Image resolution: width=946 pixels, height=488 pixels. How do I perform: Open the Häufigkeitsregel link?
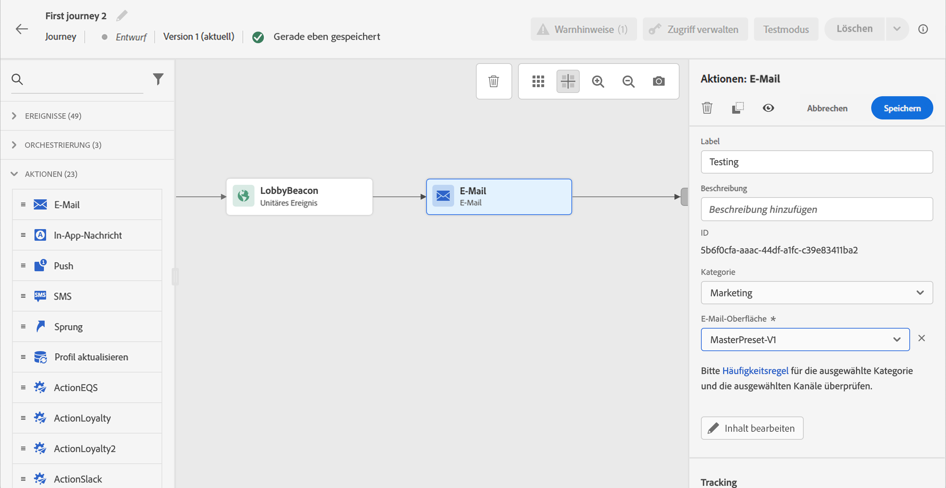[755, 370]
